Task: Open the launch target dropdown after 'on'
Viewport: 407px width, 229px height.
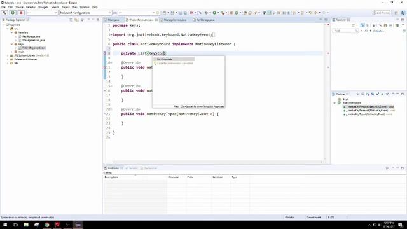Action: coord(137,13)
